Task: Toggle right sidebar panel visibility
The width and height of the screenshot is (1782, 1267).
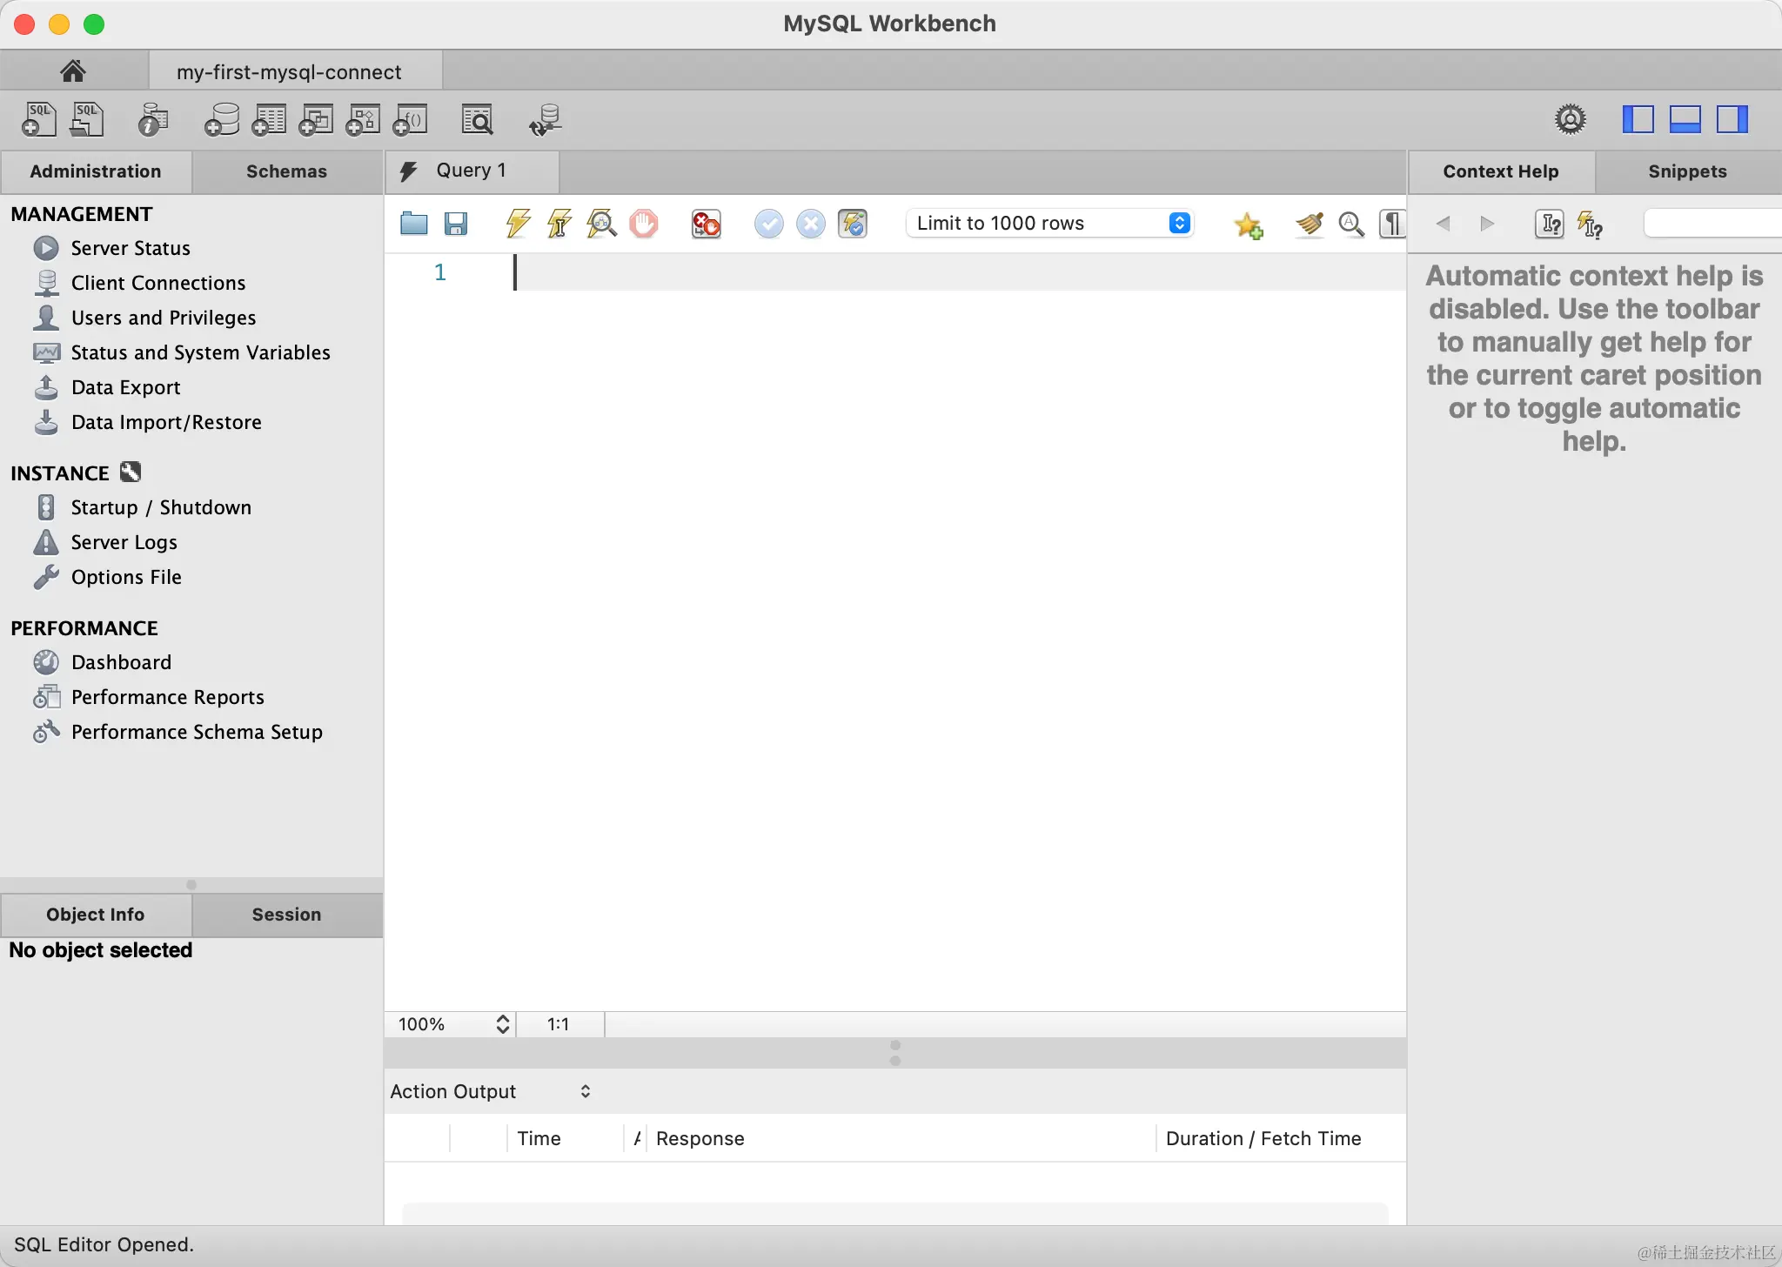Action: coord(1732,119)
